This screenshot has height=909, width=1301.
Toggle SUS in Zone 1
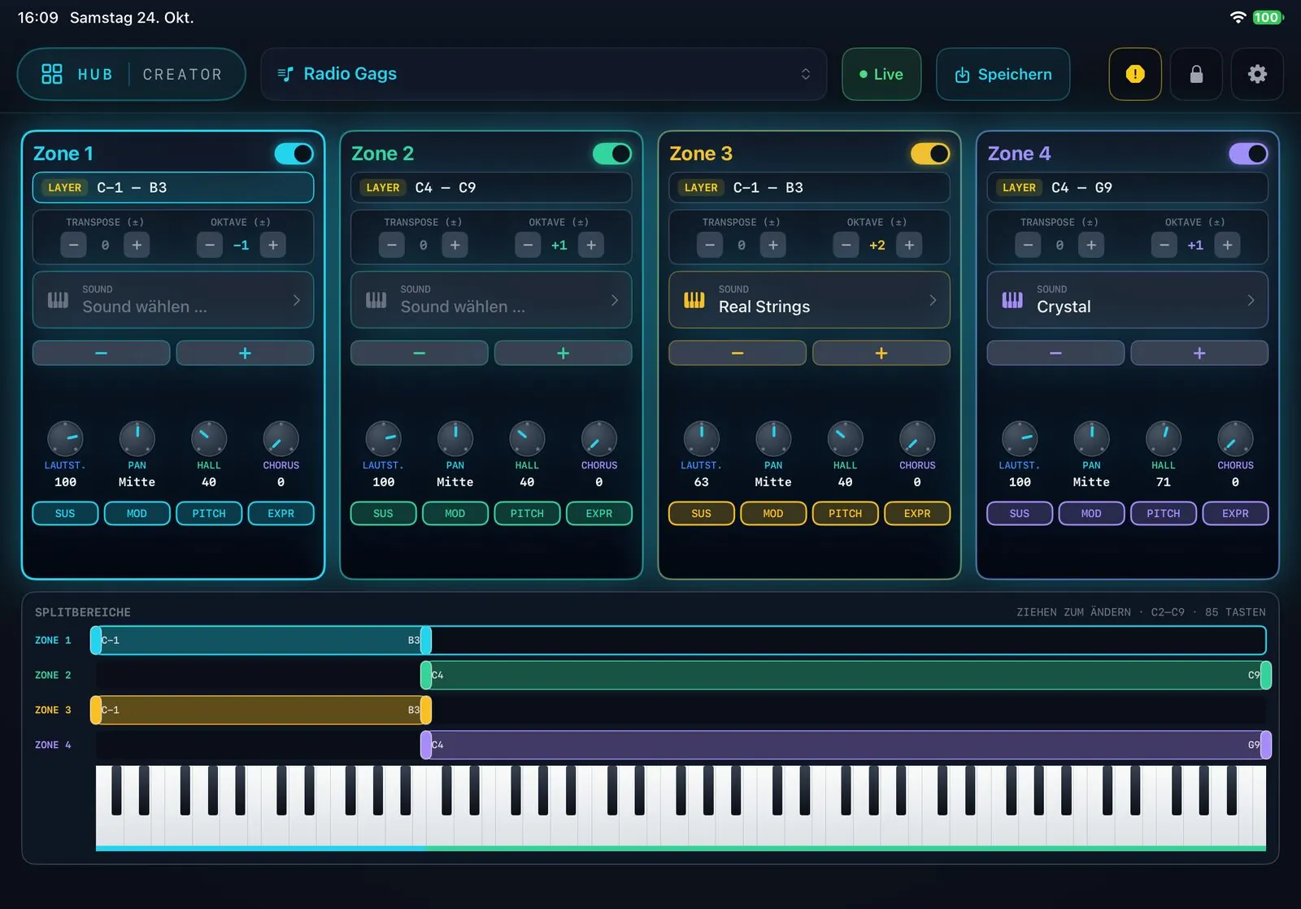[x=65, y=514]
